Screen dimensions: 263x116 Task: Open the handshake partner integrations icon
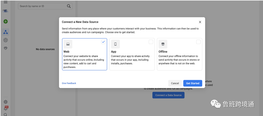click(6, 48)
